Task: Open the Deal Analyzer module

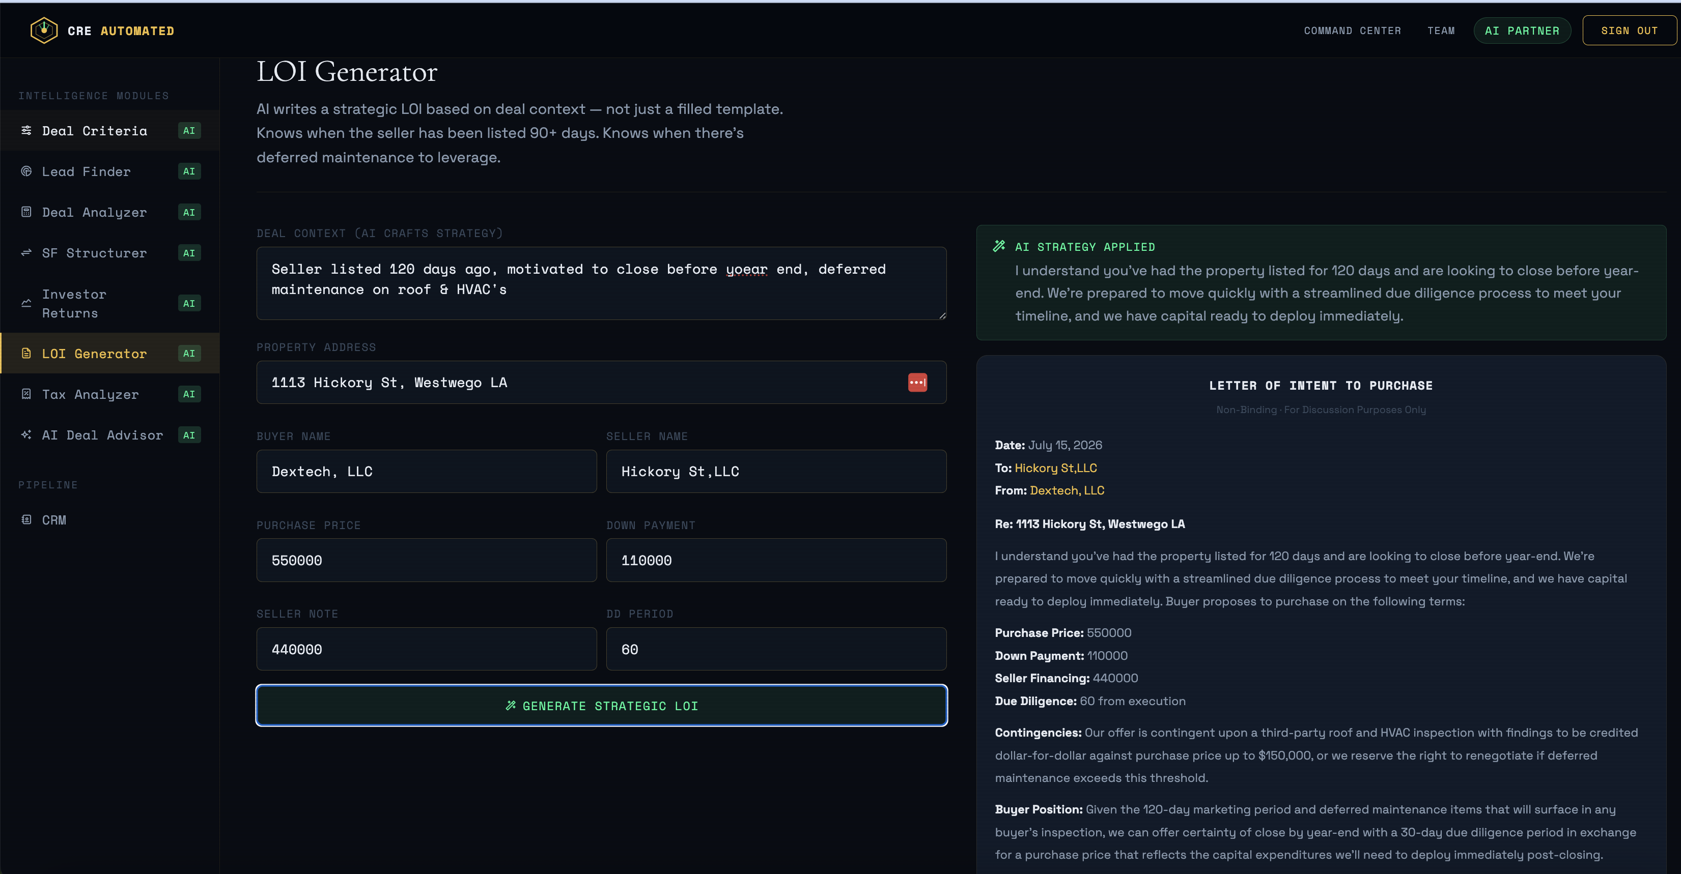Action: pos(109,212)
